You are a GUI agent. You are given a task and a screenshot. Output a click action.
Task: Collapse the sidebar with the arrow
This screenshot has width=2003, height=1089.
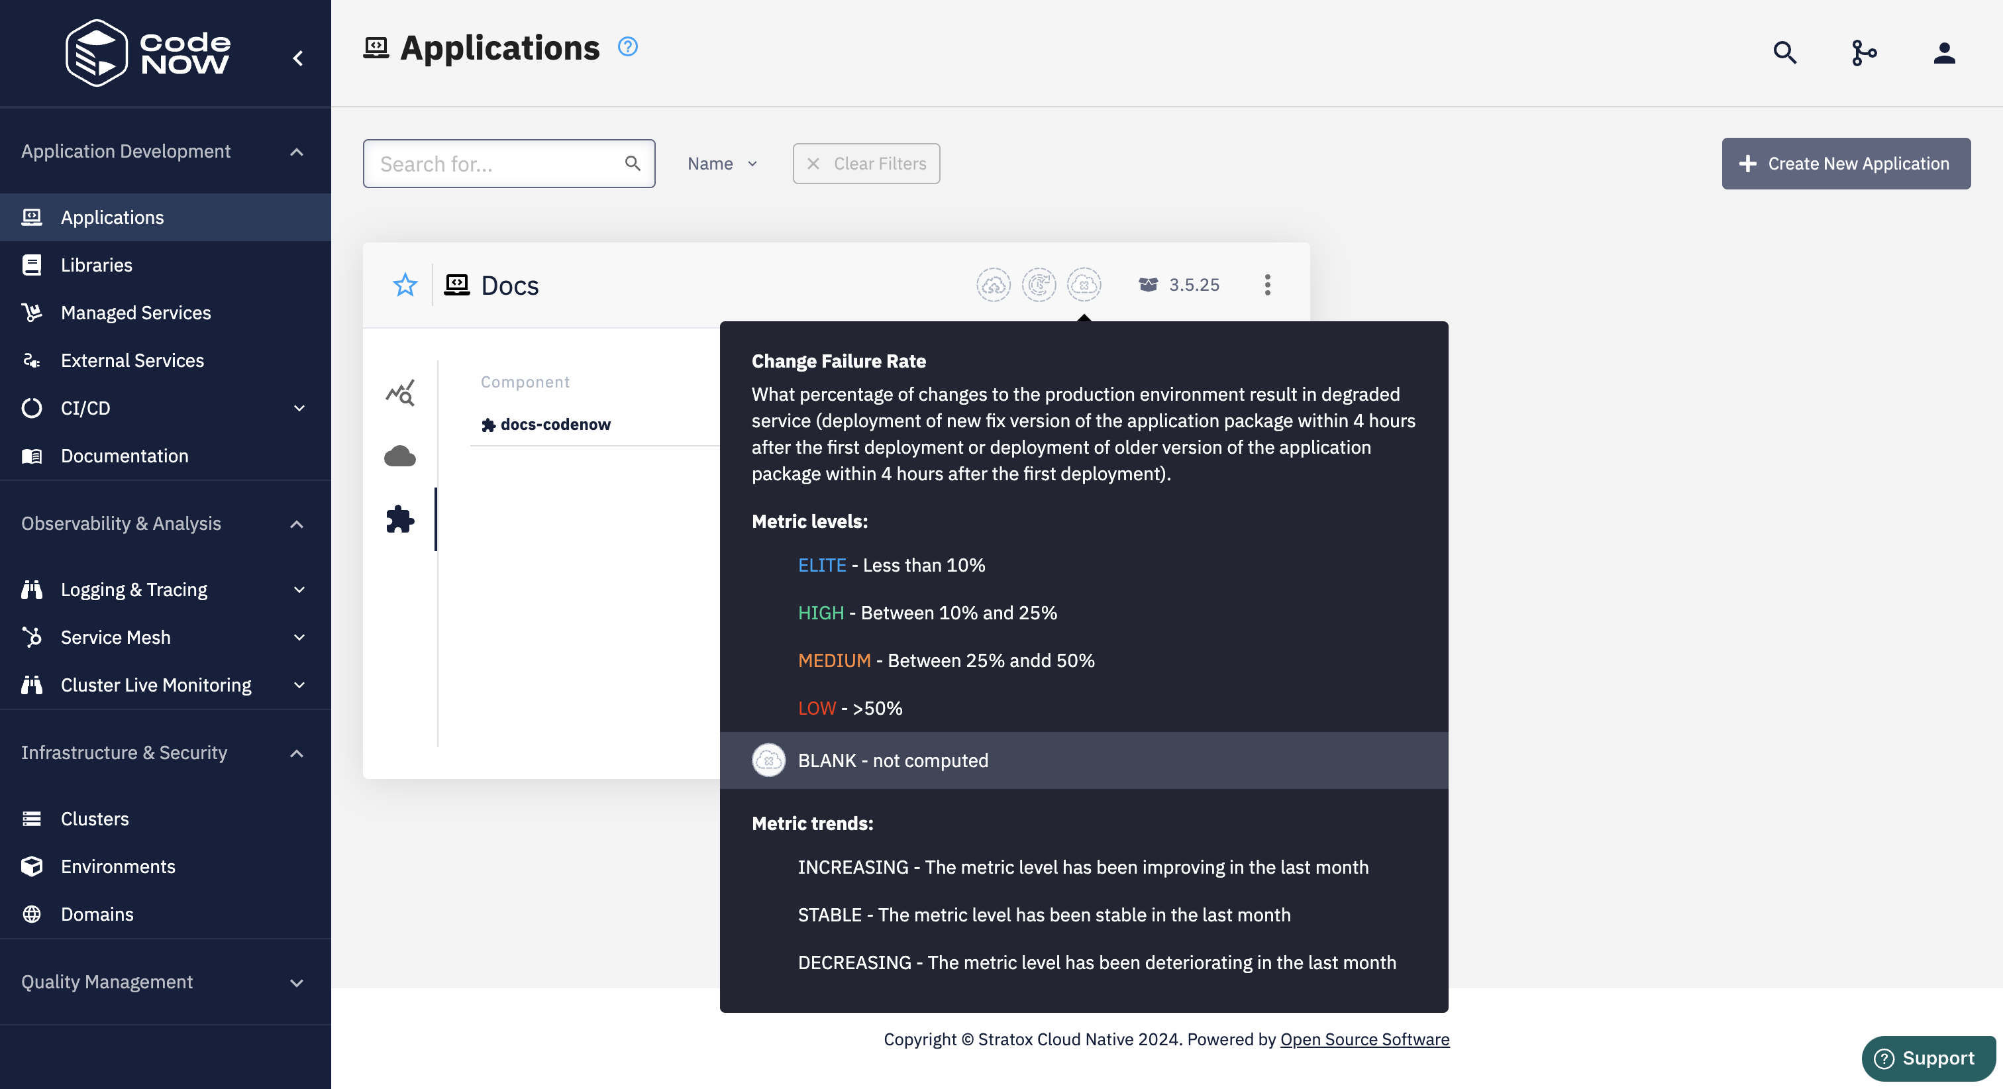point(298,58)
